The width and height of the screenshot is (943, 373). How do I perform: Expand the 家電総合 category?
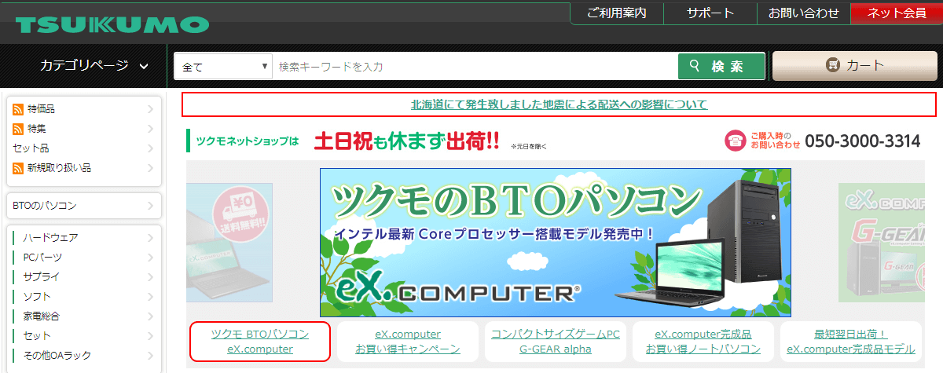coord(83,316)
